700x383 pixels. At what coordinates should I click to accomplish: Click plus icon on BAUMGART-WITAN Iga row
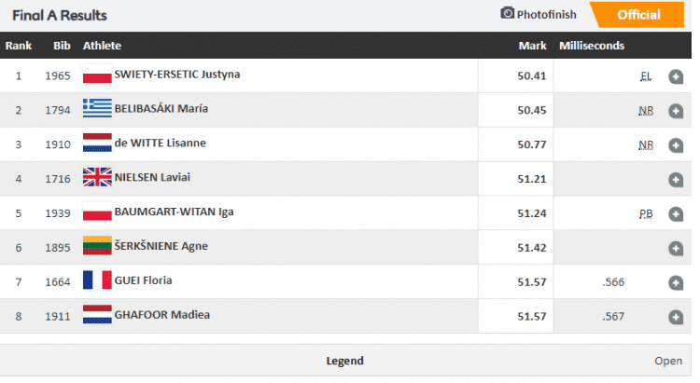pos(676,214)
